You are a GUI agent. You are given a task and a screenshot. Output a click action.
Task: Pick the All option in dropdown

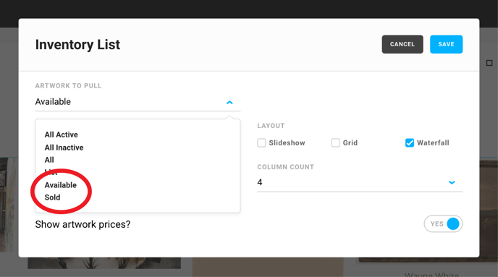(49, 160)
